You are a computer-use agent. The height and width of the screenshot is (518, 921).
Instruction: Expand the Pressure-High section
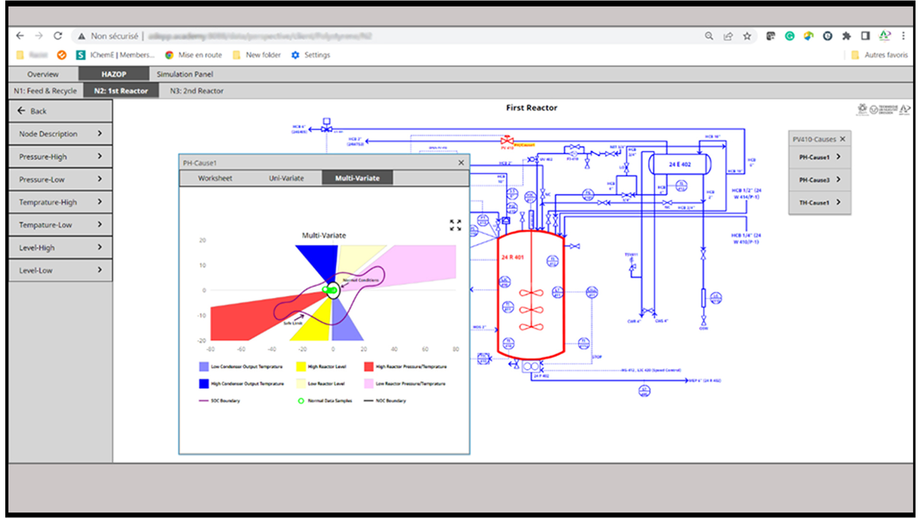click(60, 156)
